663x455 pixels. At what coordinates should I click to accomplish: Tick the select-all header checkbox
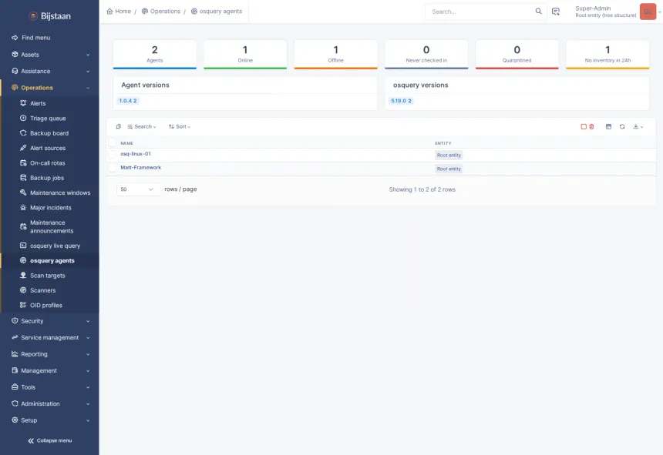pyautogui.click(x=112, y=142)
